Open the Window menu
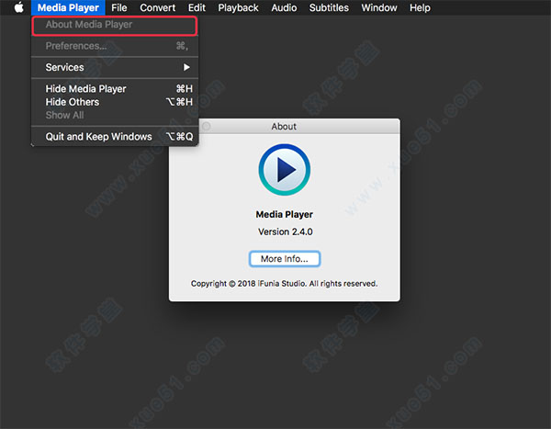Image resolution: width=551 pixels, height=429 pixels. pyautogui.click(x=379, y=7)
